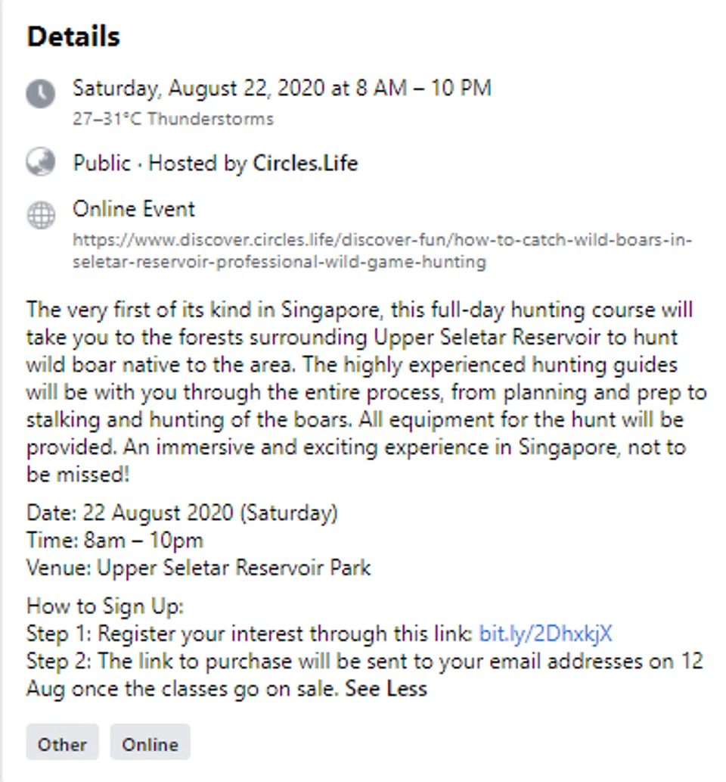Click the Details heading
This screenshot has width=726, height=782.
pyautogui.click(x=73, y=36)
